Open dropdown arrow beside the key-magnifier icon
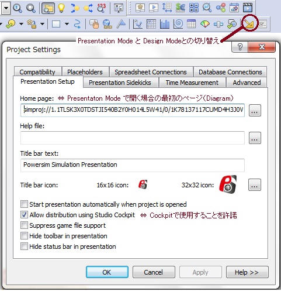 click(21, 24)
